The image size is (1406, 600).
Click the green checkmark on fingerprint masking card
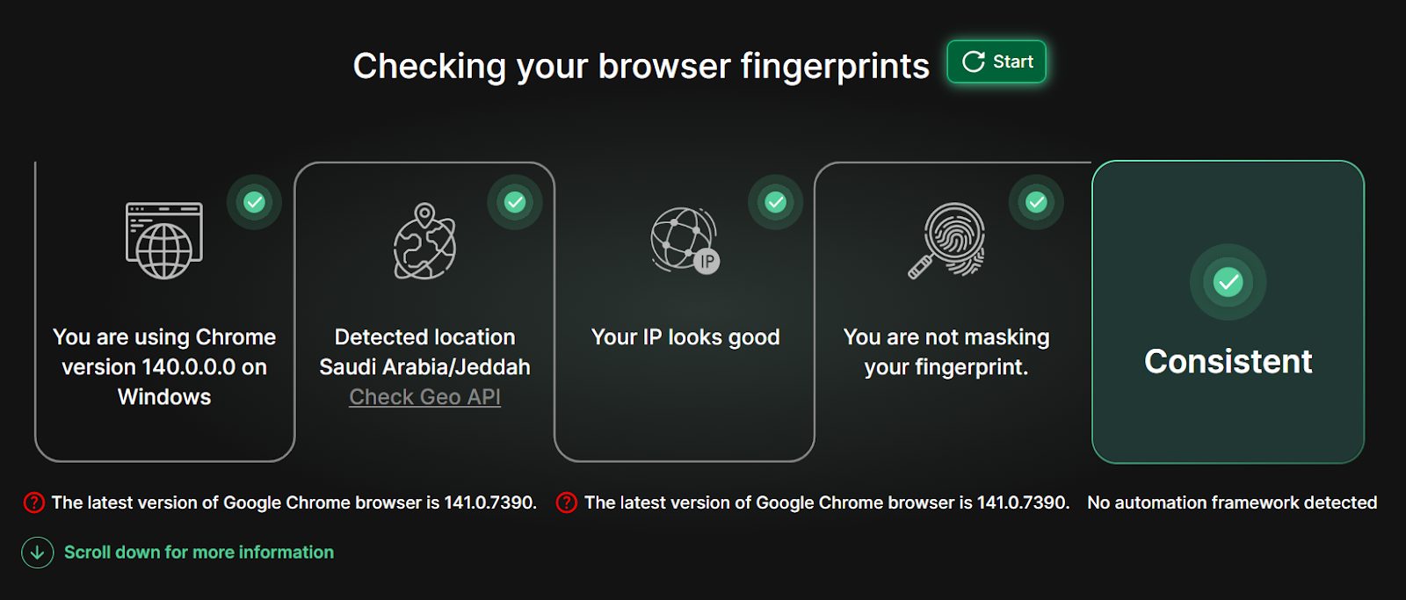pos(1036,202)
